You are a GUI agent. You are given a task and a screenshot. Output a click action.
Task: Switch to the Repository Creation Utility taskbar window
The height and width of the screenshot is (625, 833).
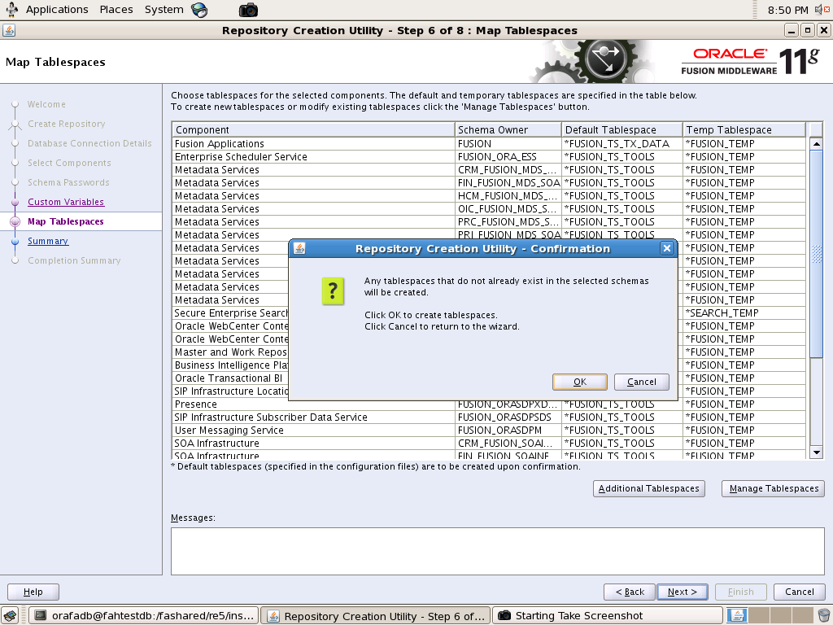[x=374, y=614]
